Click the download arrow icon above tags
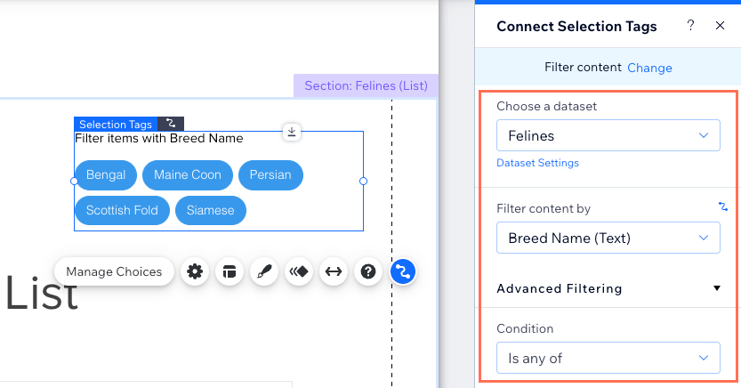This screenshot has height=388, width=741. pyautogui.click(x=292, y=132)
